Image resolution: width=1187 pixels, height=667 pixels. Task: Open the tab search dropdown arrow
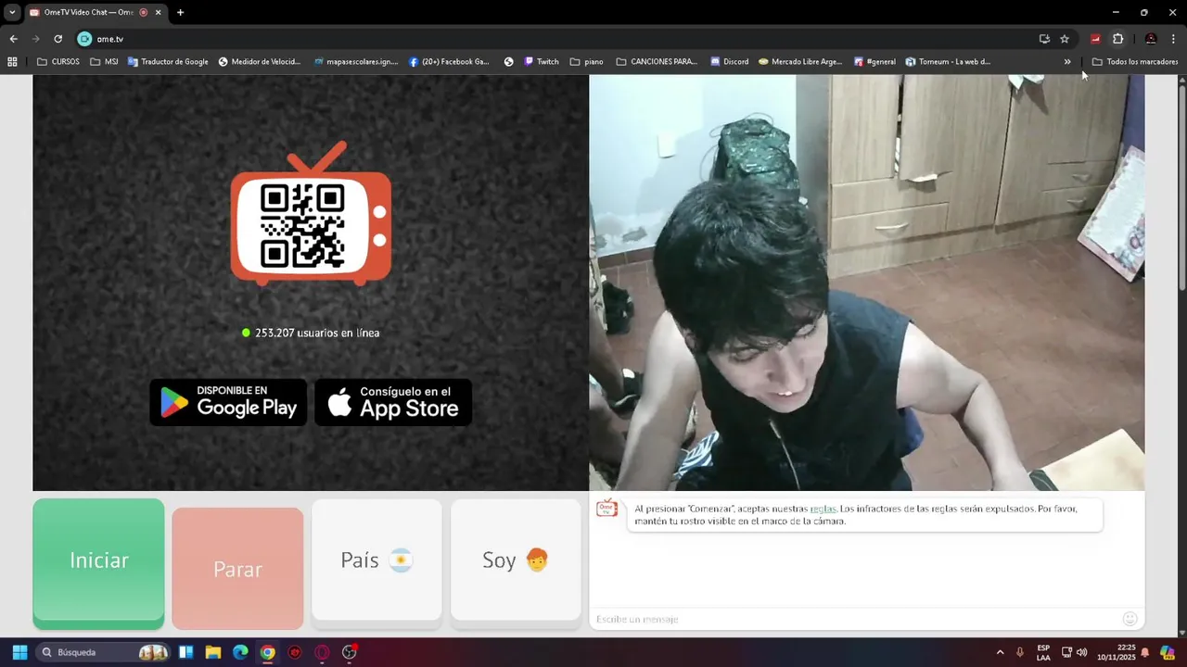(12, 12)
